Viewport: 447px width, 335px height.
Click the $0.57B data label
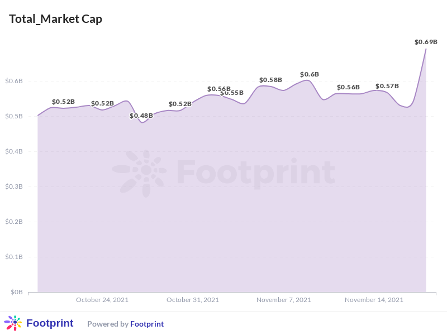pos(387,86)
